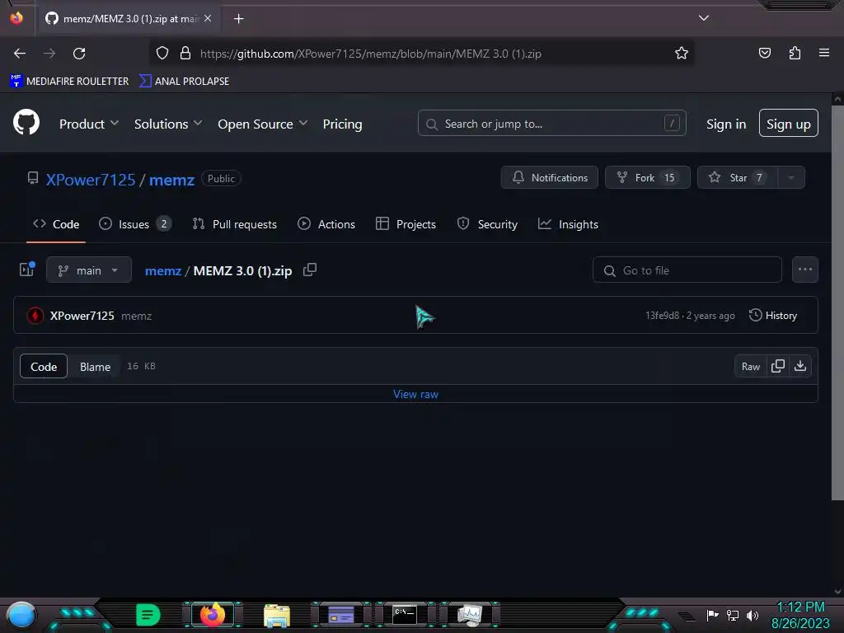This screenshot has width=844, height=633.
Task: Open Raw file button
Action: [751, 367]
